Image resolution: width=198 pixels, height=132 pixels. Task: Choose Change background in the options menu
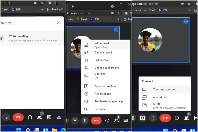(106, 68)
